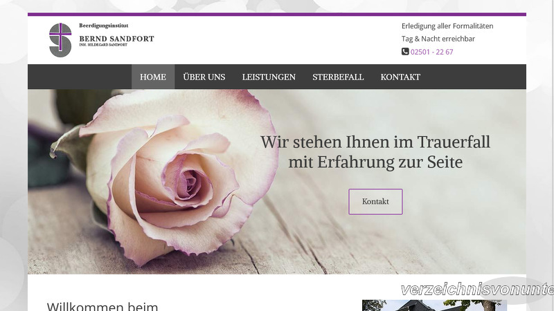
Task: Click the phone icon beside the number
Action: 405,52
